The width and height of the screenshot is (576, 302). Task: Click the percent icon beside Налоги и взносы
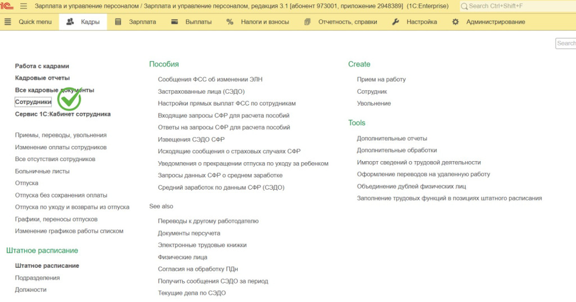click(x=230, y=22)
